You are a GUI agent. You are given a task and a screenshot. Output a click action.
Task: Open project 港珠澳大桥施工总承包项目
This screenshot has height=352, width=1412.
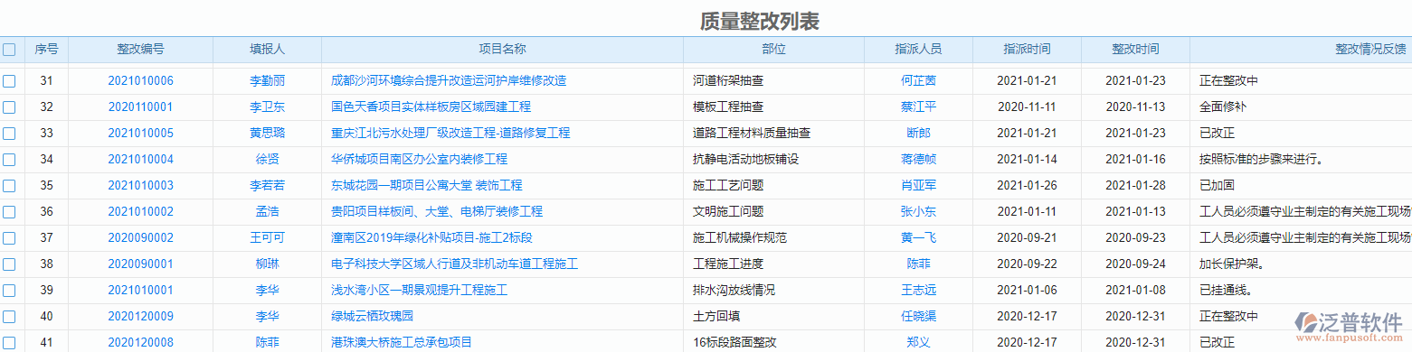(402, 343)
